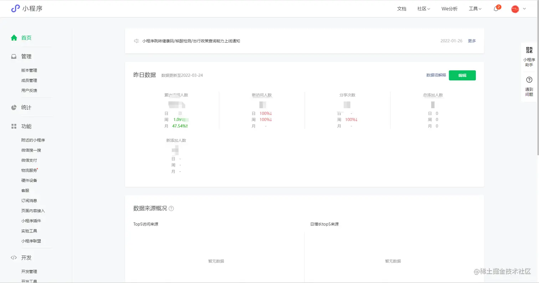Viewport: 539px width, 283px height.
Task: Open We分析 in the top navigation
Action: [x=449, y=9]
